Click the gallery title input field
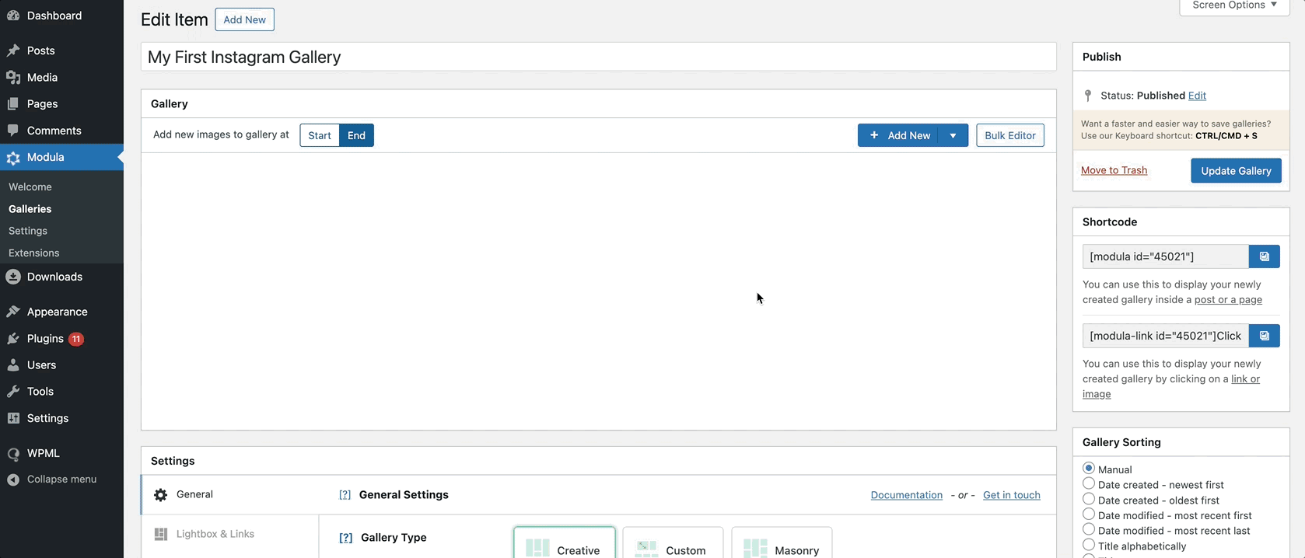The image size is (1305, 558). pos(597,58)
